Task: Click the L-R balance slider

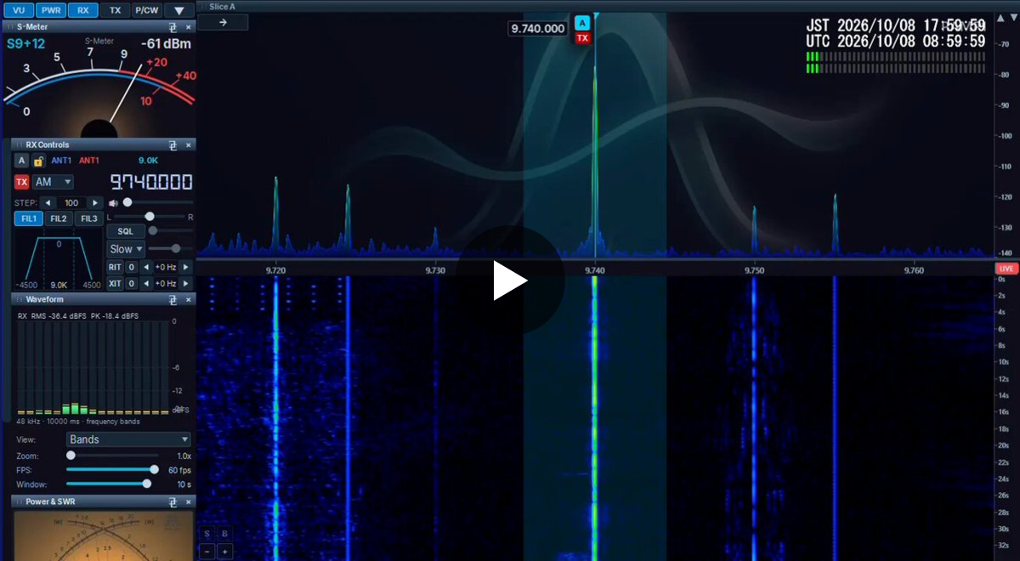Action: 150,218
